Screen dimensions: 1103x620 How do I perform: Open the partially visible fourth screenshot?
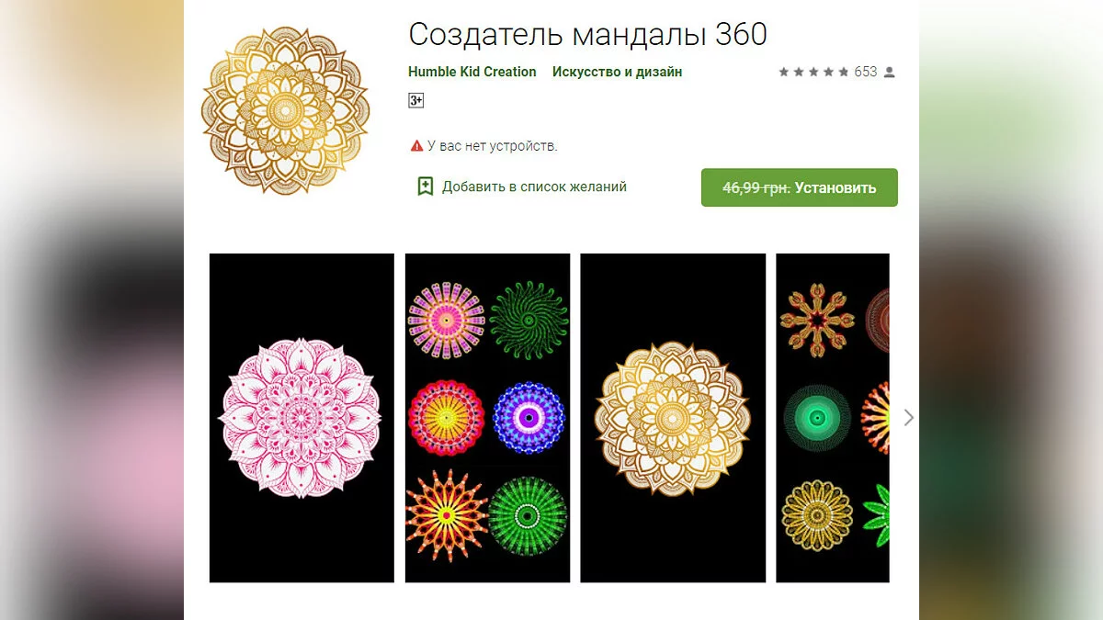[833, 418]
